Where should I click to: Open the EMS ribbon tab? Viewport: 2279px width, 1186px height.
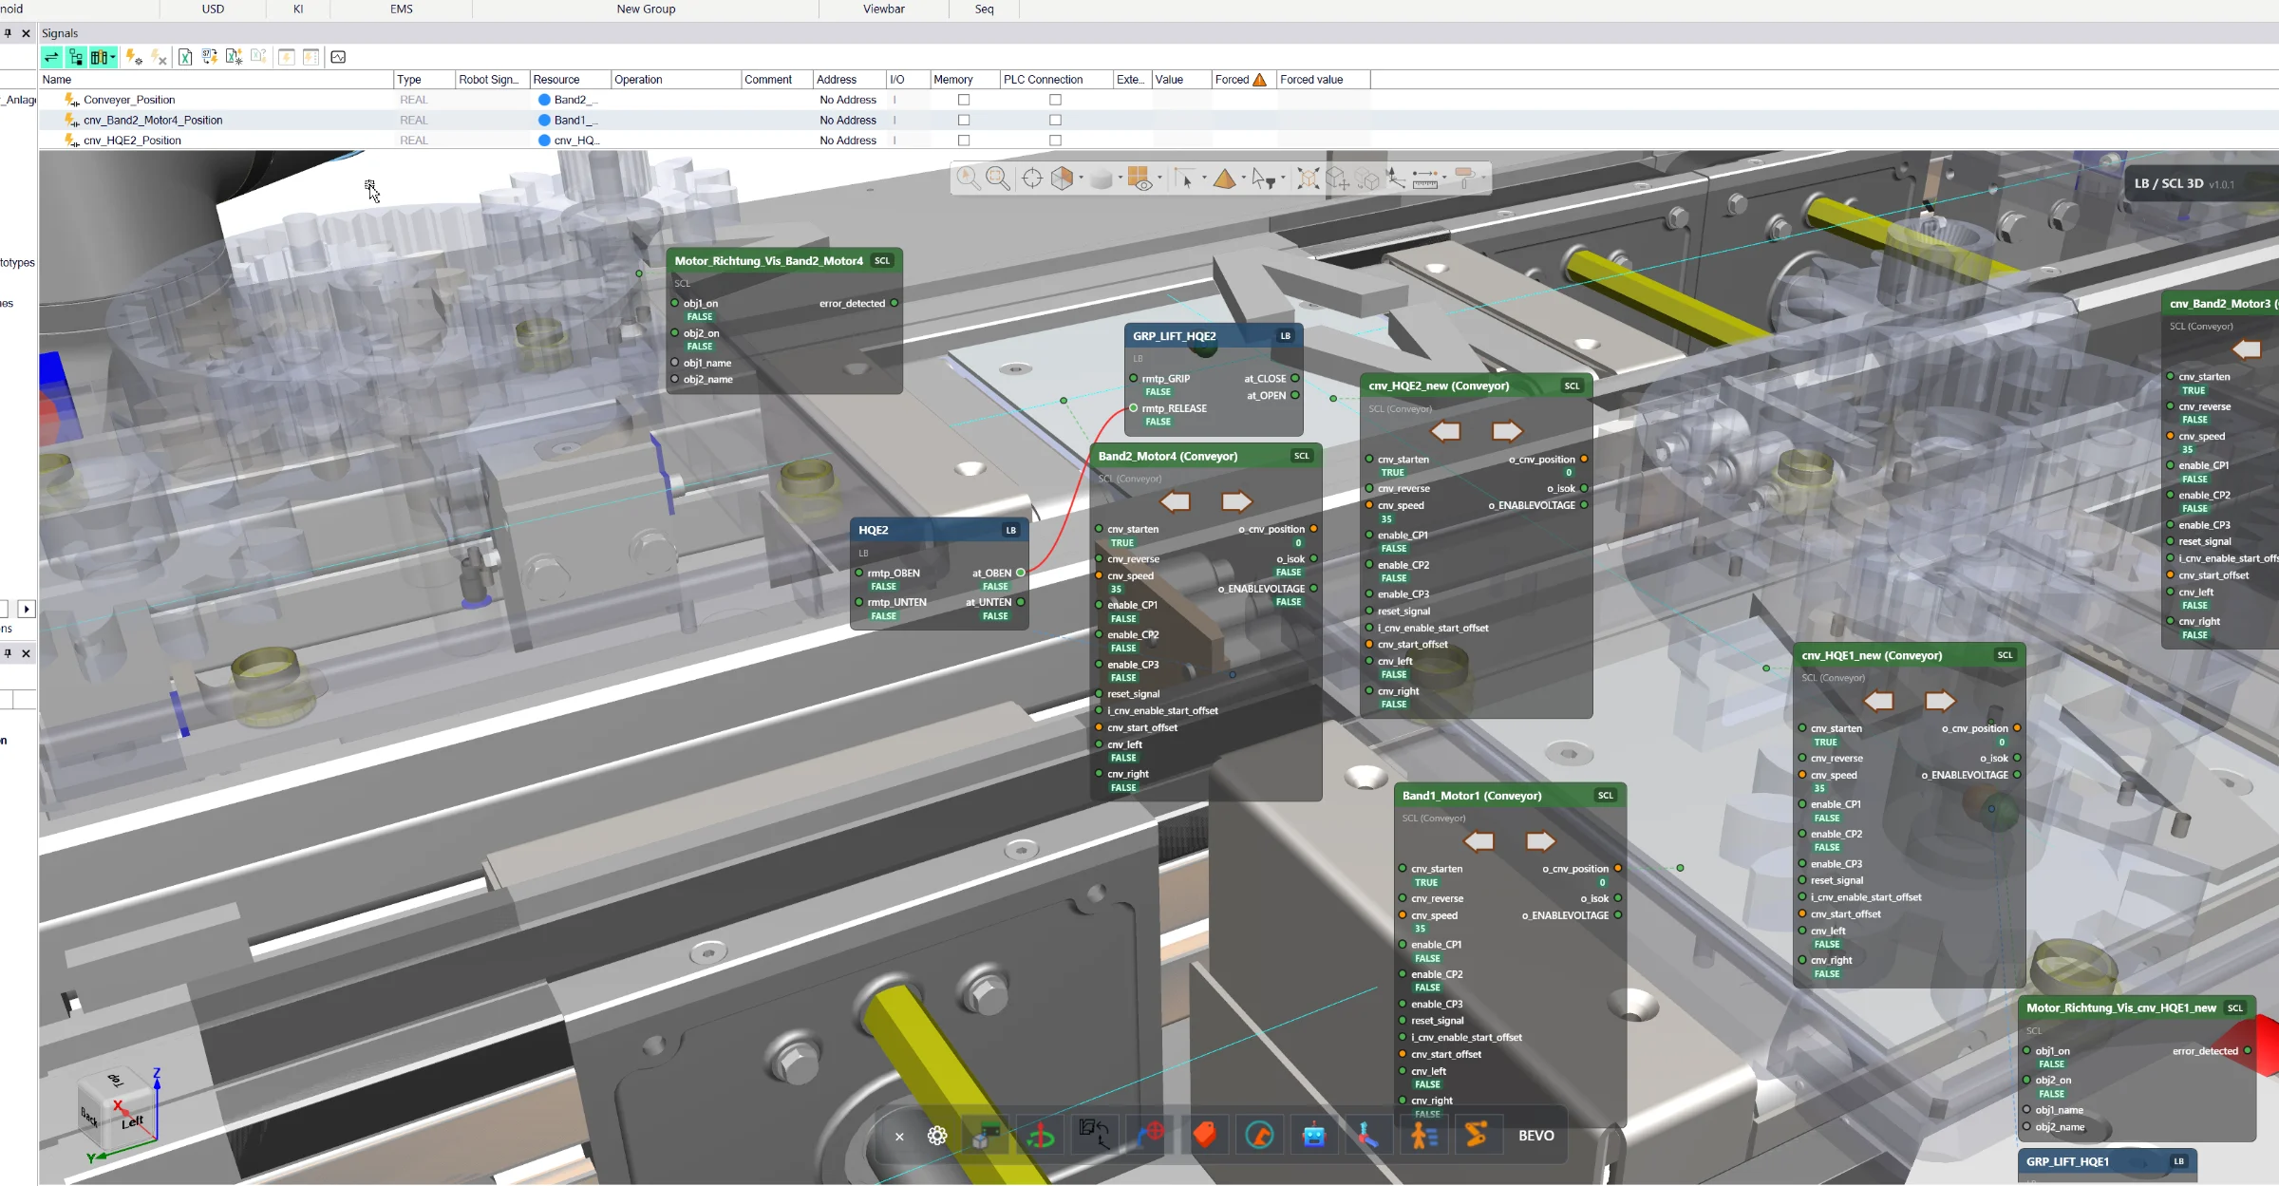(x=402, y=9)
